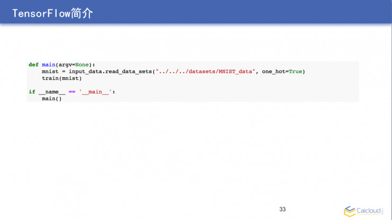Click the slide page number 33
Viewport: 392px width, 220px height.
click(282, 209)
